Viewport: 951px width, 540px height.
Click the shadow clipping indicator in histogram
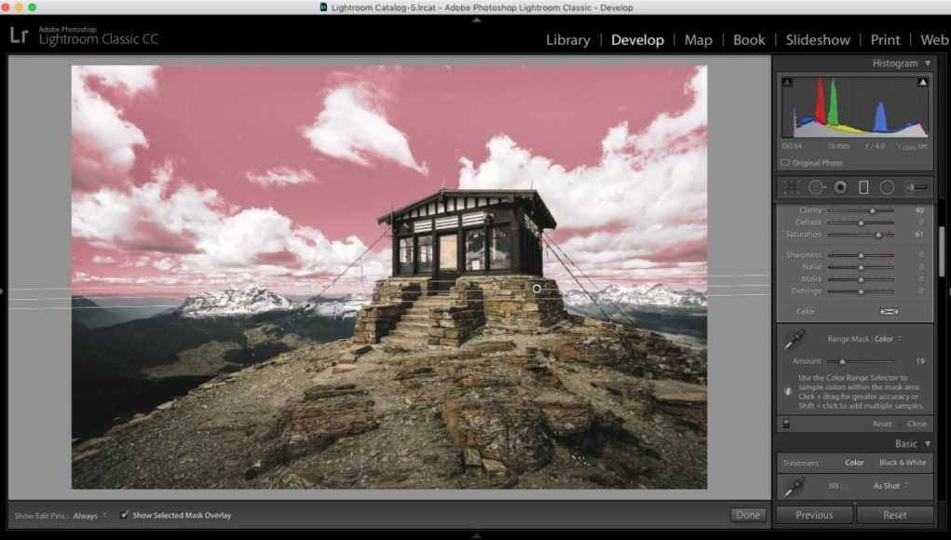coord(787,82)
